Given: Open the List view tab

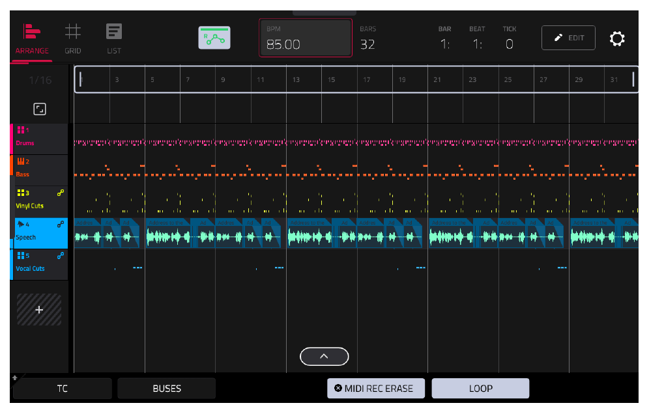Looking at the screenshot, I should pyautogui.click(x=114, y=40).
